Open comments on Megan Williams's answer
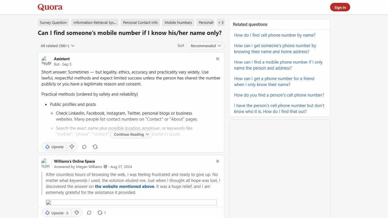Viewport: 388px width, 218px height. click(89, 213)
